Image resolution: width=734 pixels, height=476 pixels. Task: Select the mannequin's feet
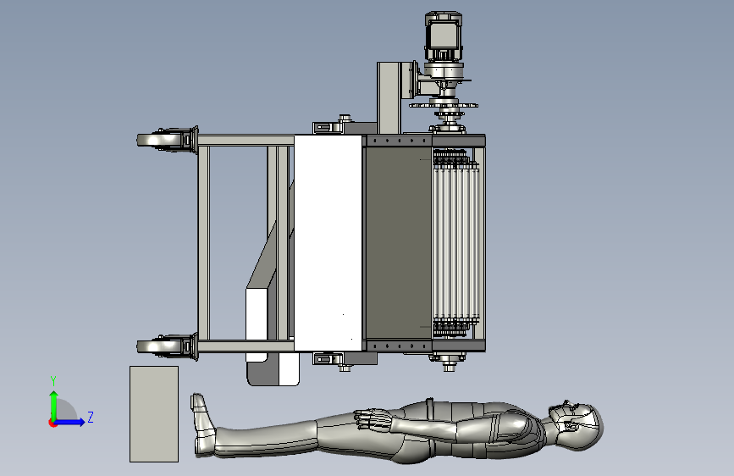202,425
